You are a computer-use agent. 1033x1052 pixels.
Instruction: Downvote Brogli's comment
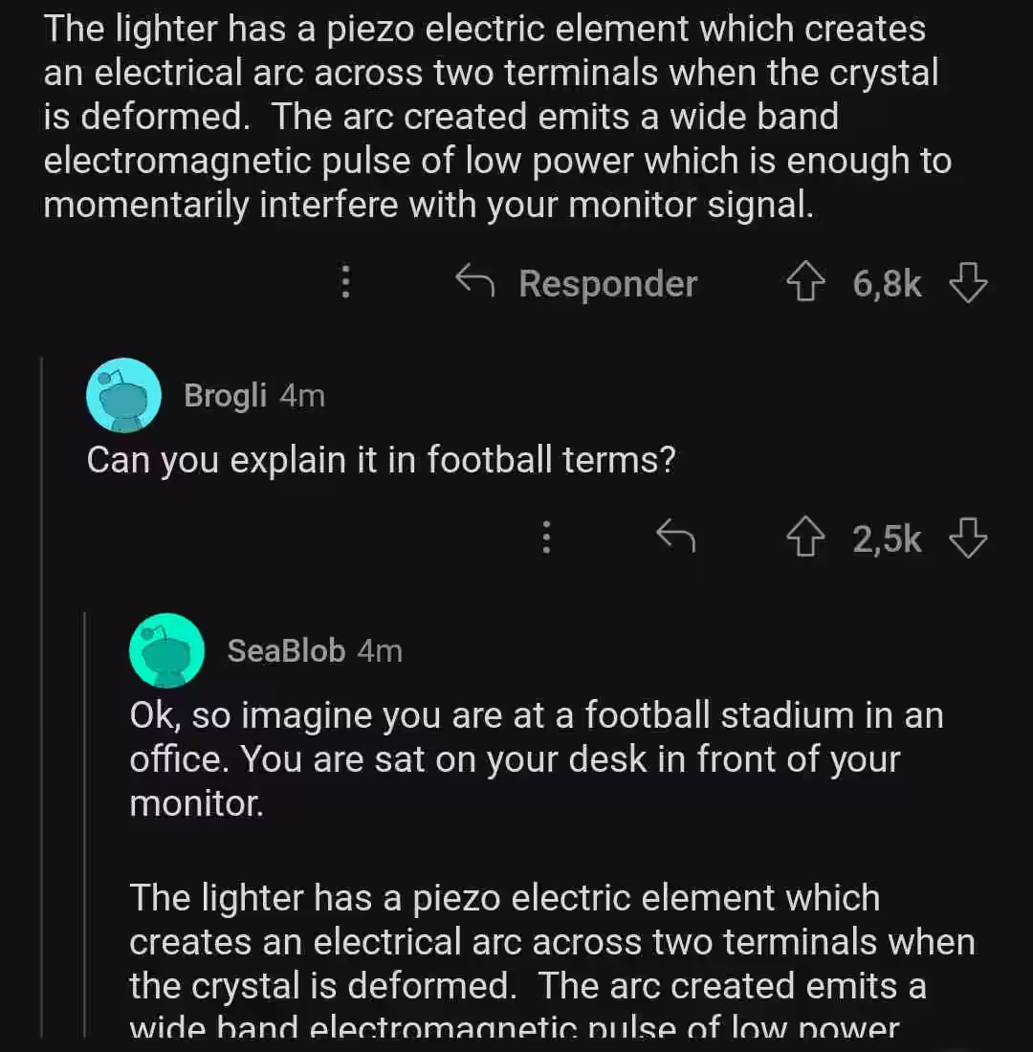968,537
